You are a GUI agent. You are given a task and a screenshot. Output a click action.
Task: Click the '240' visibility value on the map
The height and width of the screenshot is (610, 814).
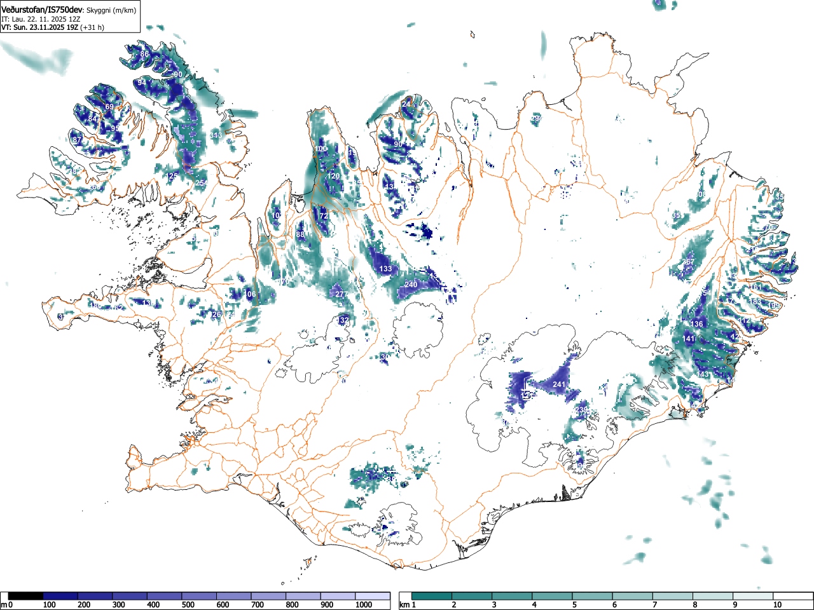click(411, 285)
